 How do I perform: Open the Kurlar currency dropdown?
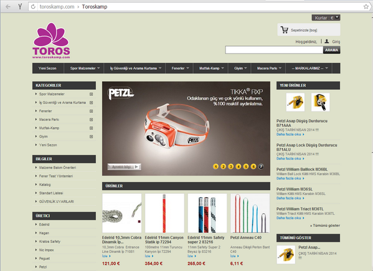click(x=326, y=18)
